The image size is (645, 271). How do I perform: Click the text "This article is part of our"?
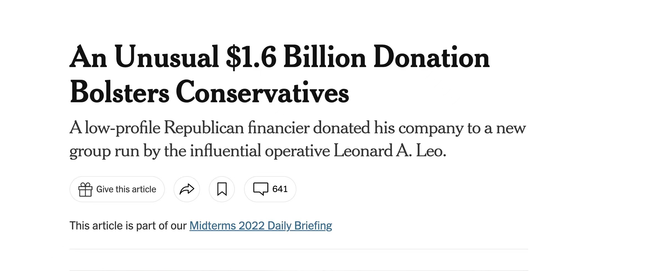[x=128, y=226]
